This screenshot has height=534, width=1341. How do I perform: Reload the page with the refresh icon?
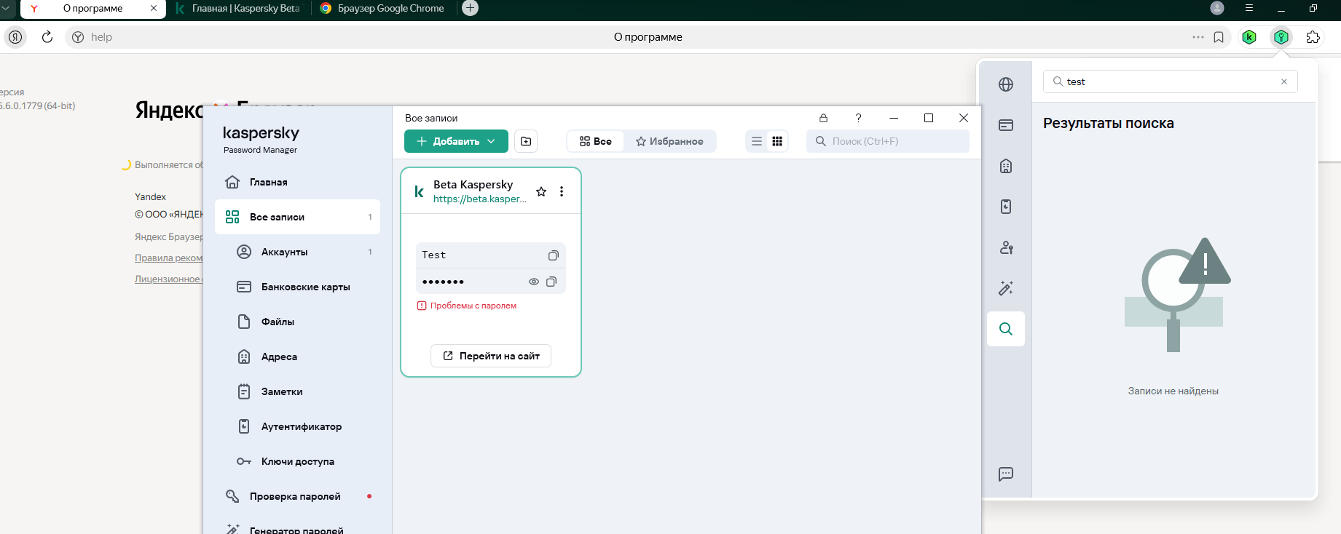[x=47, y=37]
